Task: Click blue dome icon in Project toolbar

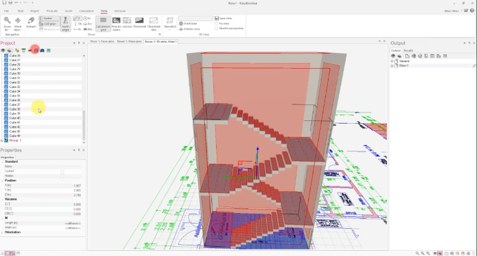Action: click(42, 50)
